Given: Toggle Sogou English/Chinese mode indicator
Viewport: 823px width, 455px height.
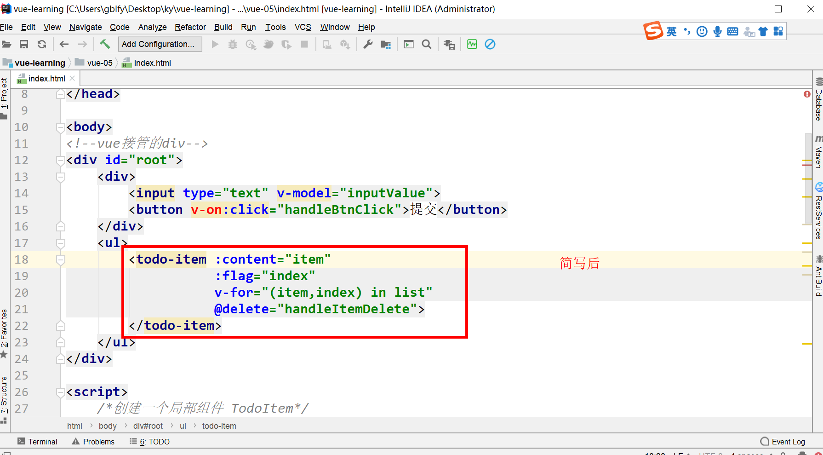Looking at the screenshot, I should click(672, 31).
